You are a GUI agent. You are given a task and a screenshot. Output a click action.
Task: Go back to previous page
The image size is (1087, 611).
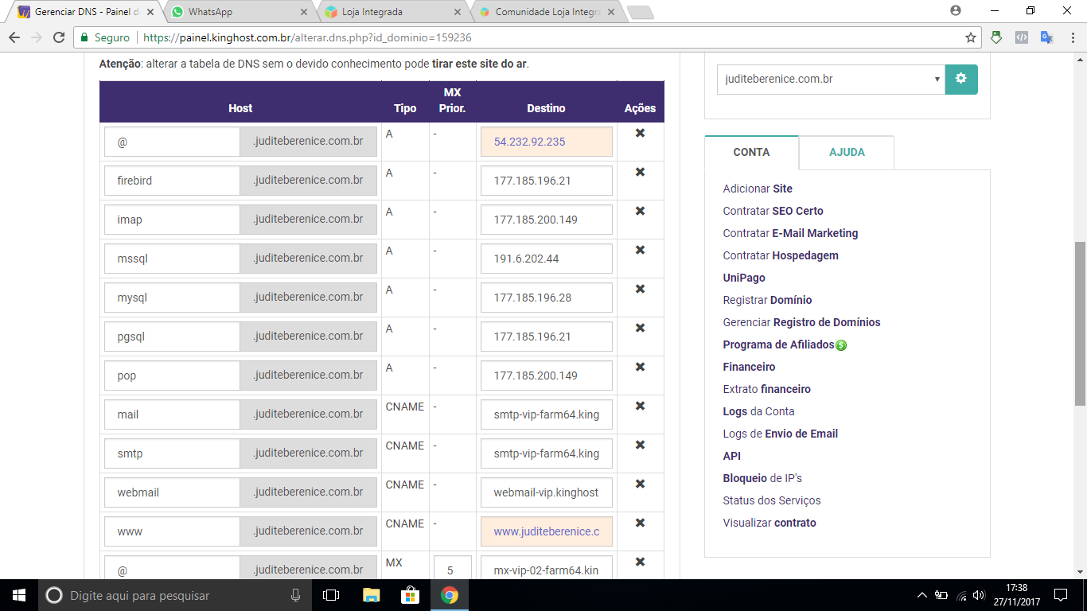coord(14,37)
